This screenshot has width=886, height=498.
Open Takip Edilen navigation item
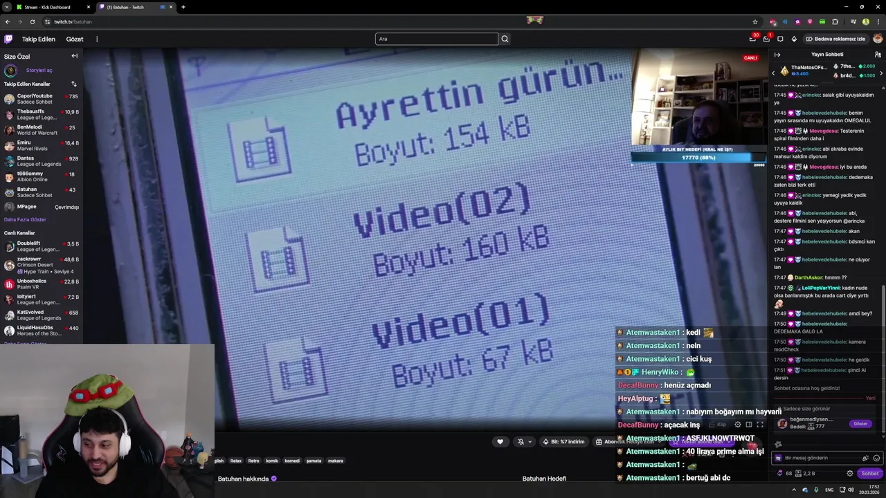pos(38,39)
